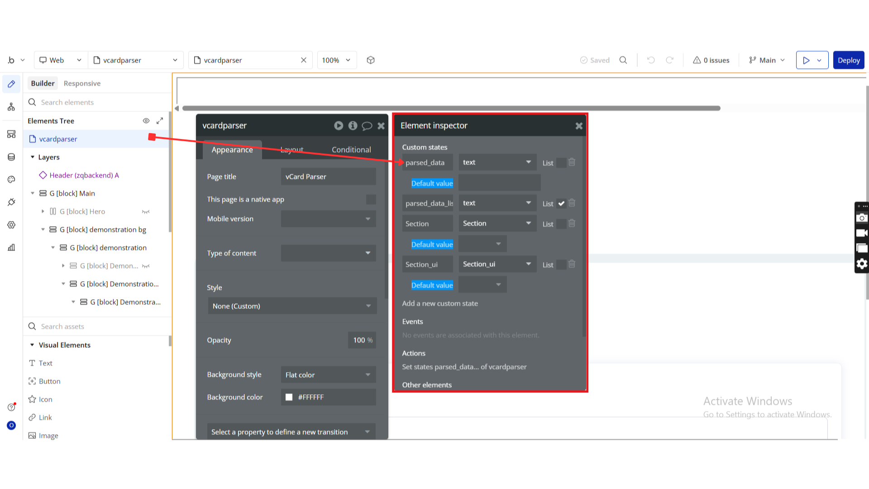Screen dimensions: 869x489
Task: Toggle the native app page checkbox
Action: (x=371, y=199)
